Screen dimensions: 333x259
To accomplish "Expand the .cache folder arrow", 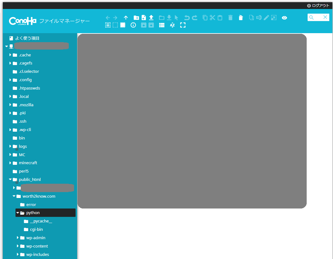I will click(10, 55).
